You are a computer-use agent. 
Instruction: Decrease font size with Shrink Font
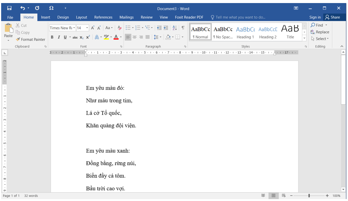tap(99, 28)
